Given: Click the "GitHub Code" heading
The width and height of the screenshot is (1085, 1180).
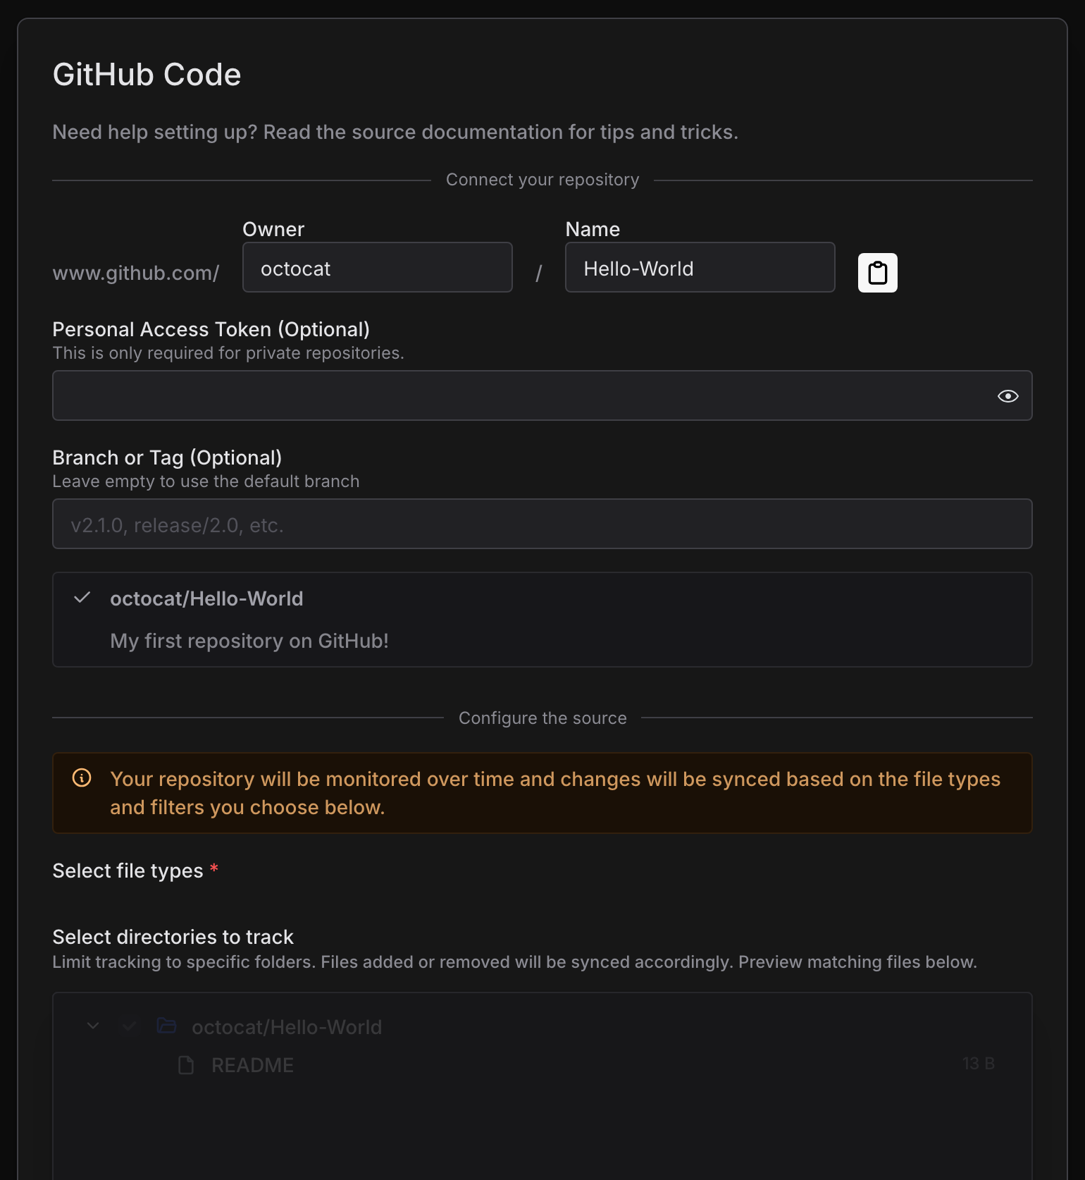Looking at the screenshot, I should 147,75.
